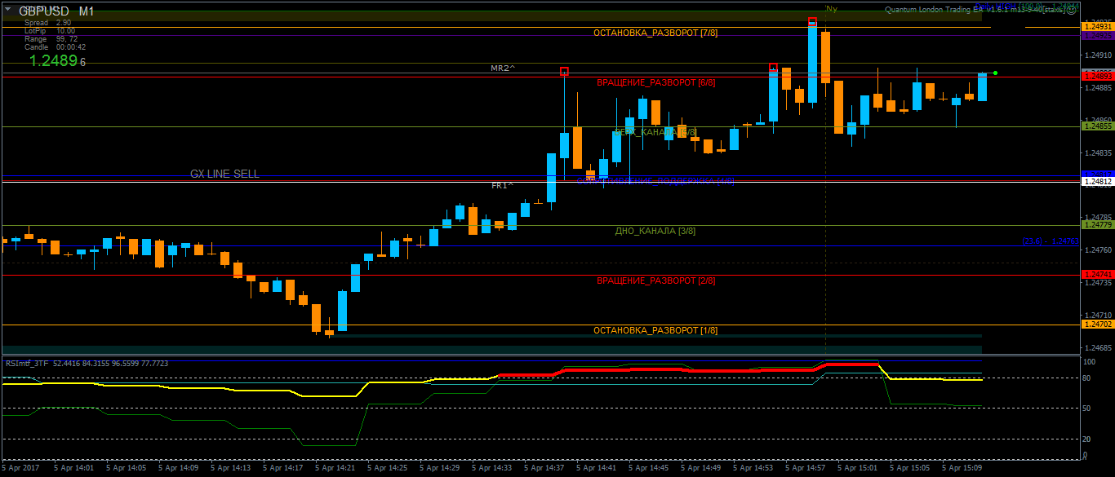
Task: Select the ОСТАНОВКА_РАЗВОРОТ [1/8] level label
Action: coord(655,330)
